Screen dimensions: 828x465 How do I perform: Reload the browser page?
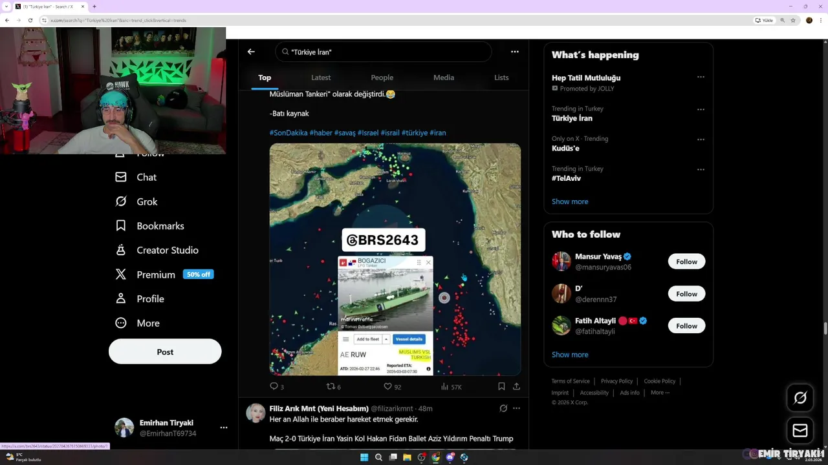coord(30,20)
